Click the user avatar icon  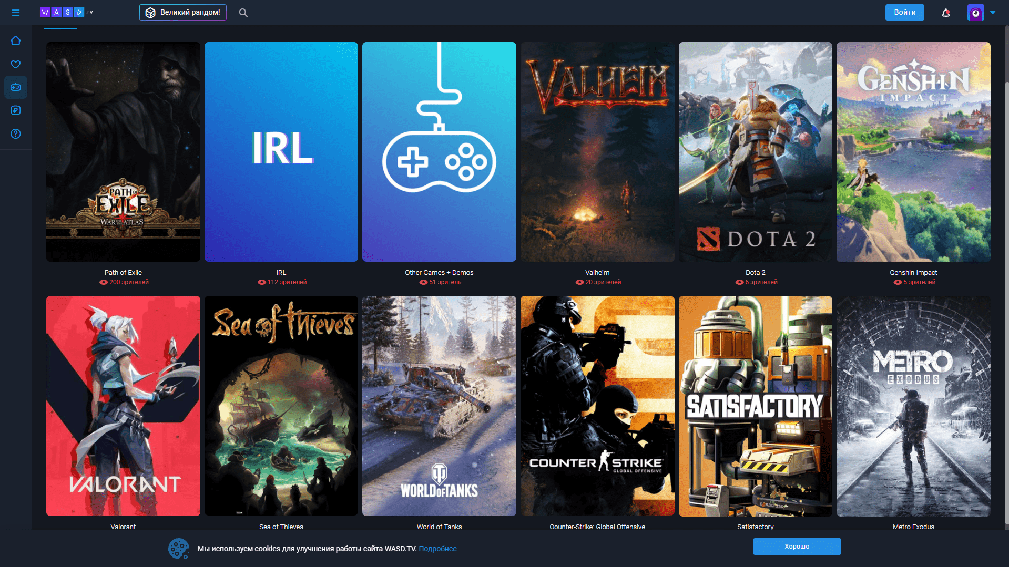tap(975, 13)
